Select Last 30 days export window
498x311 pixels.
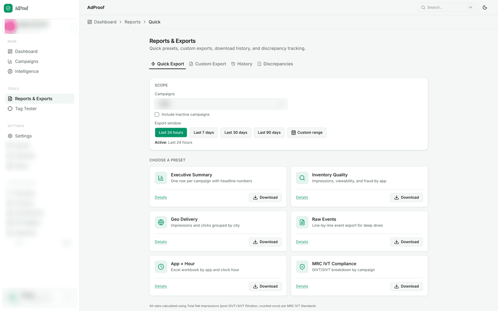tap(236, 133)
